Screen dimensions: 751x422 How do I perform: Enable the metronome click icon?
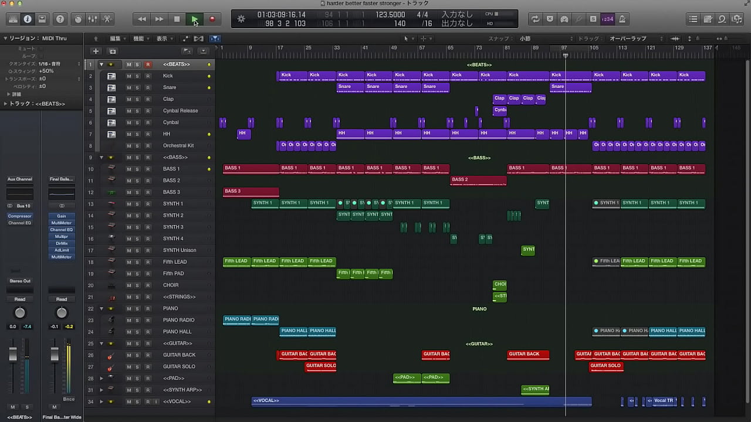tap(622, 19)
